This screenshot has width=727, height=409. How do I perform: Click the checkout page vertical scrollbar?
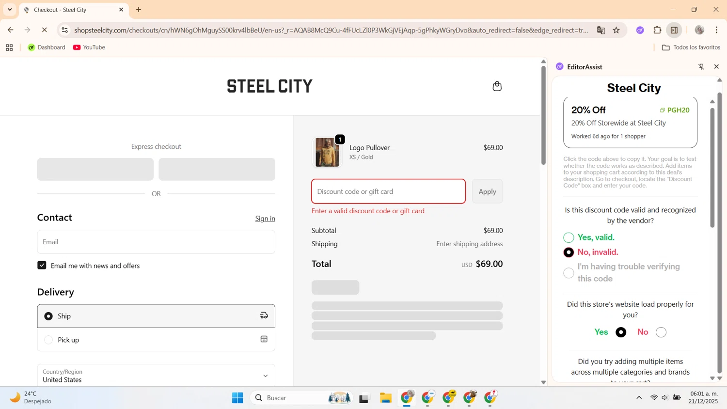coord(543,115)
